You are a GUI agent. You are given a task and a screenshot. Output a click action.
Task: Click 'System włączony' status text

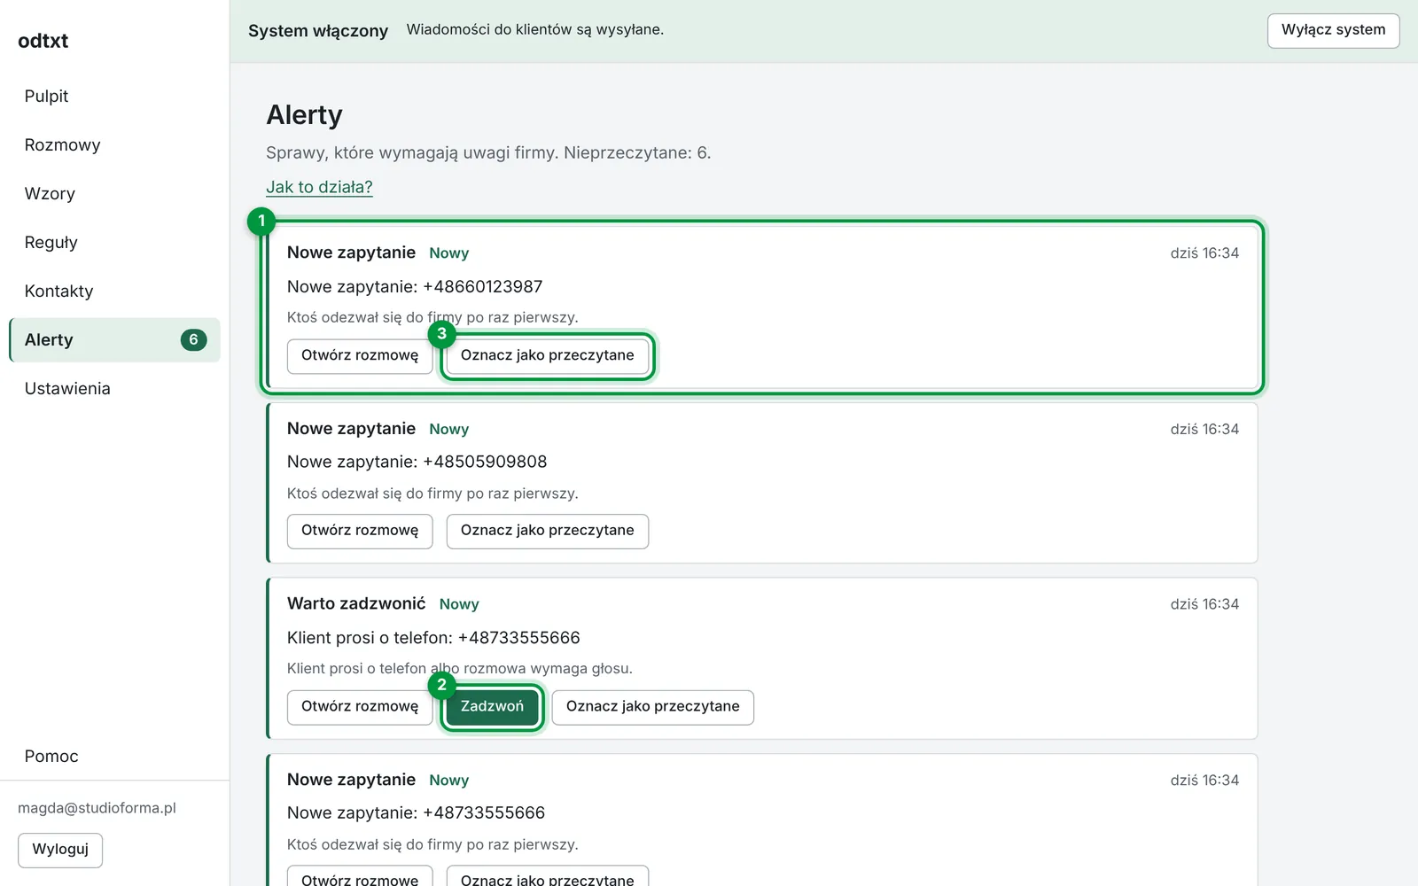(318, 31)
